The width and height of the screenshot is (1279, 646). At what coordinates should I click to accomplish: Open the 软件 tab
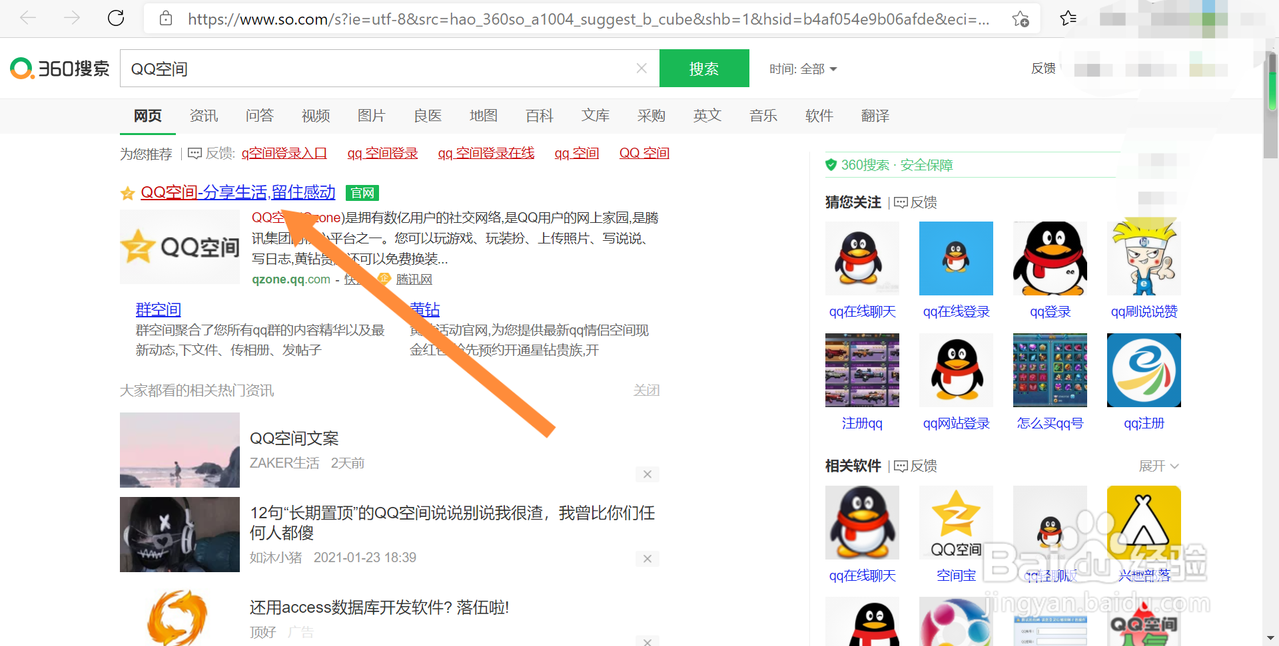(819, 116)
